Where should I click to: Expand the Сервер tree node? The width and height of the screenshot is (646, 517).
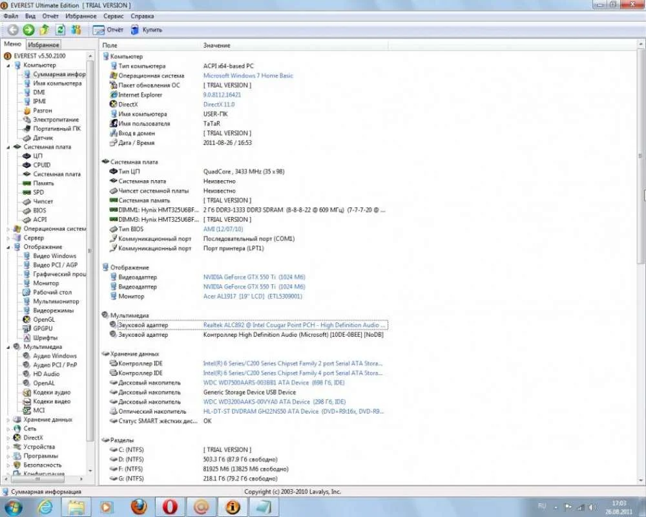tap(8, 238)
